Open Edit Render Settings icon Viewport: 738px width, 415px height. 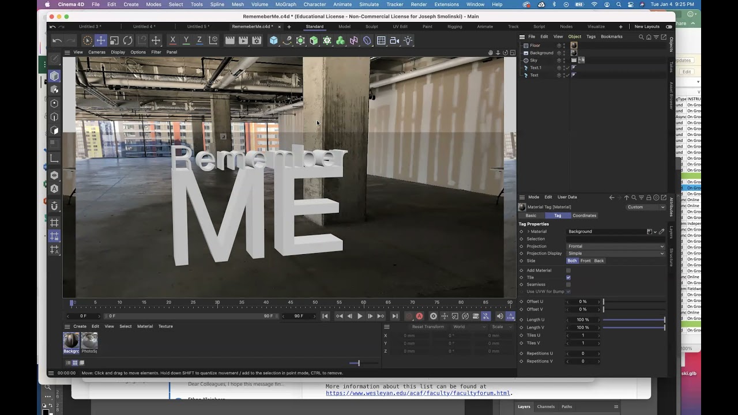point(257,40)
